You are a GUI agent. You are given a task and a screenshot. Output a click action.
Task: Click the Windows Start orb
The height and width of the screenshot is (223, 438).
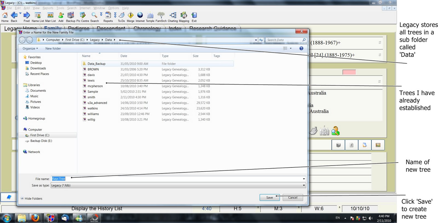pos(7,218)
